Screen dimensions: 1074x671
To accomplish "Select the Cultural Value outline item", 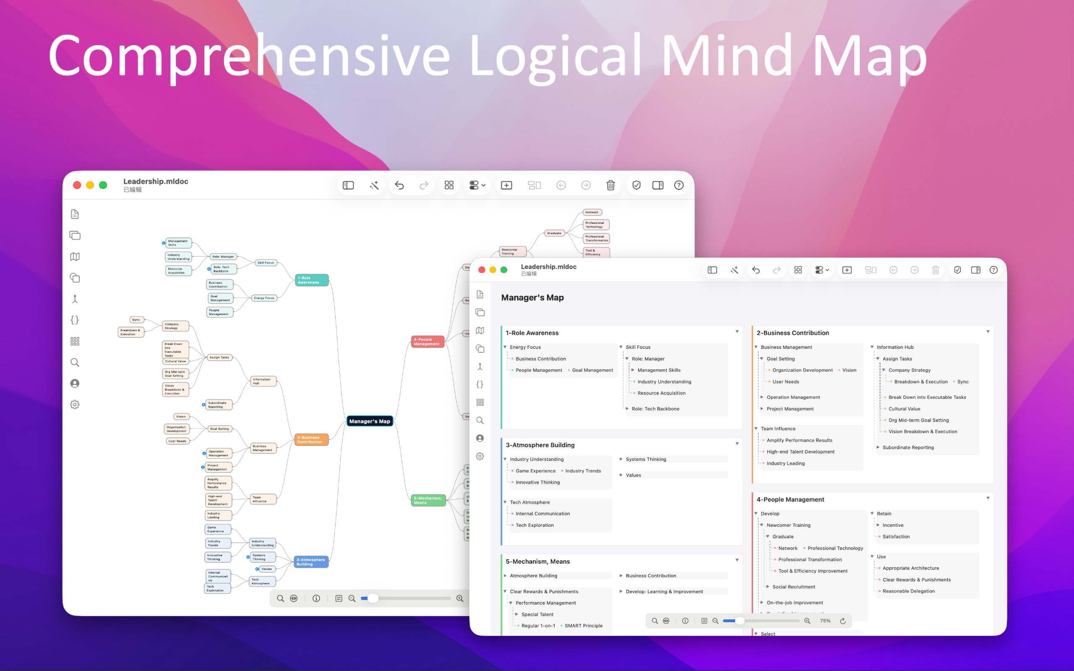I will tap(904, 409).
